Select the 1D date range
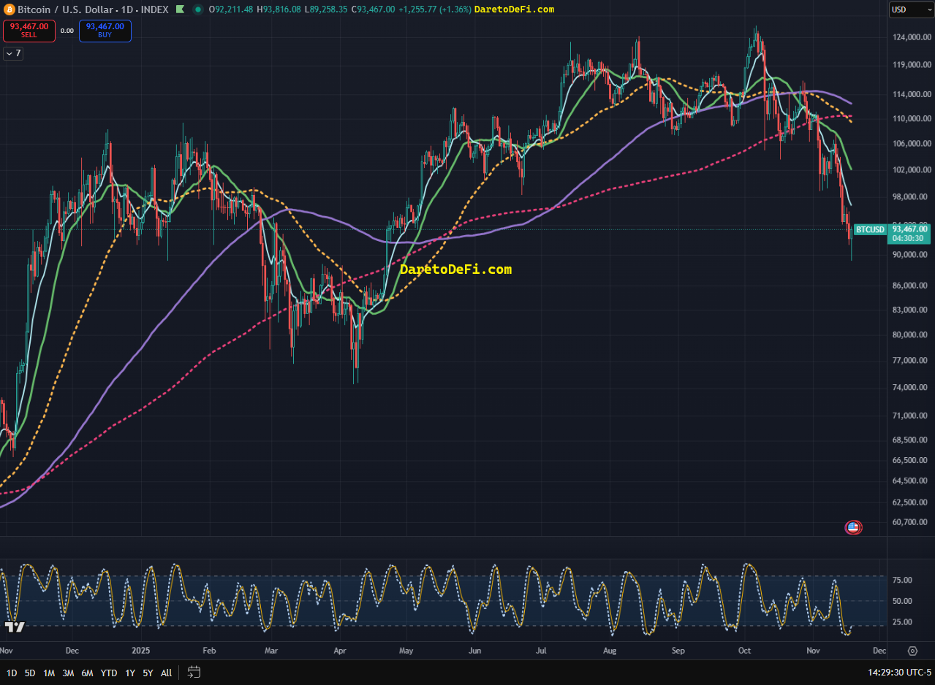Viewport: 935px width, 685px height. [x=12, y=673]
